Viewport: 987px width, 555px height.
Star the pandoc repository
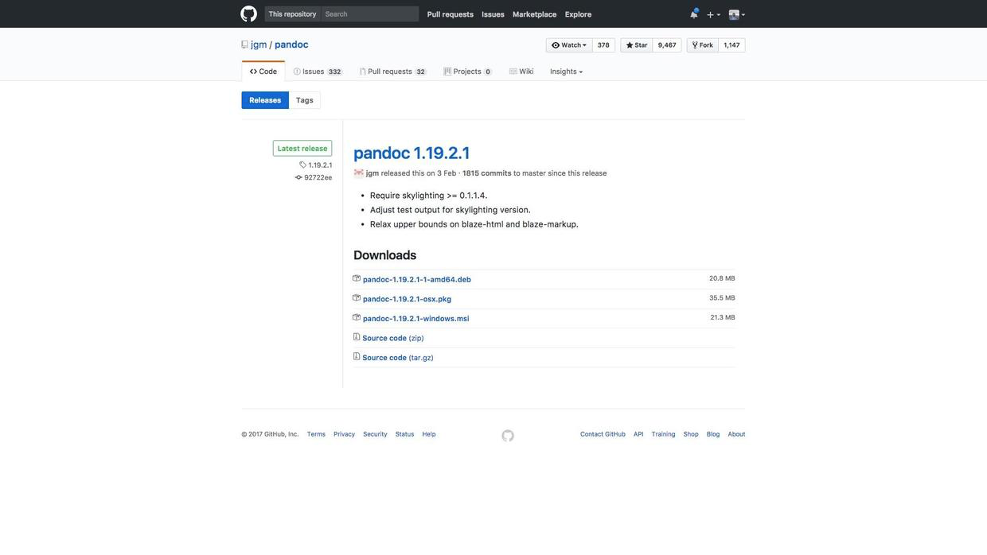(x=637, y=45)
